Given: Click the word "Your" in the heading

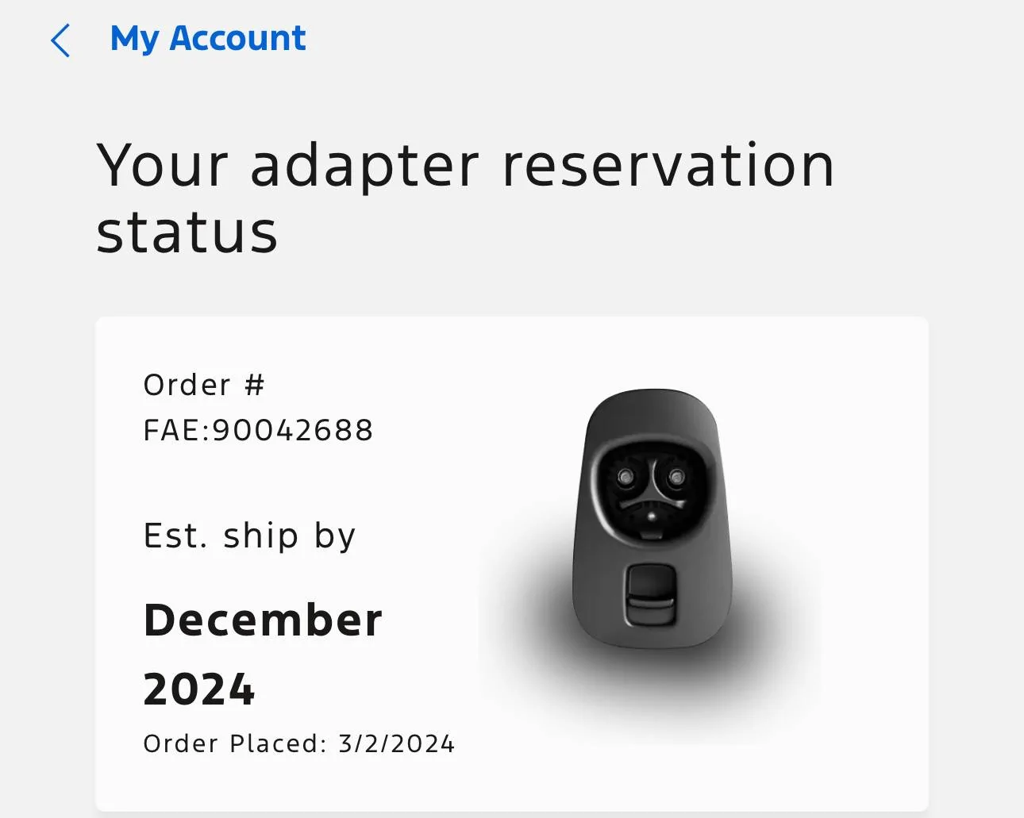Looking at the screenshot, I should click(x=163, y=166).
